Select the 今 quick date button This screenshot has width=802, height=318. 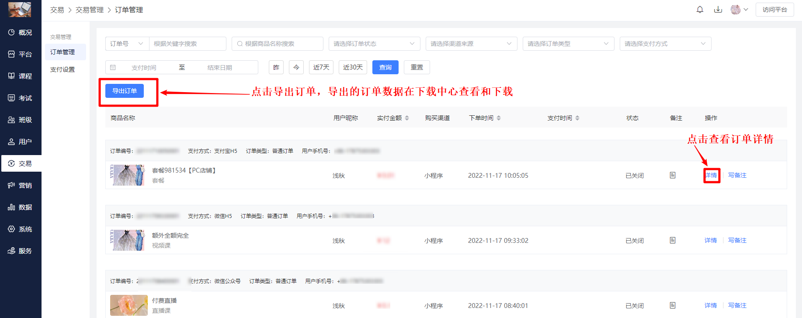pos(296,67)
